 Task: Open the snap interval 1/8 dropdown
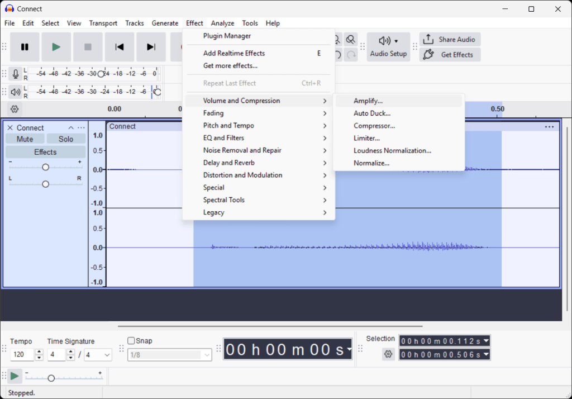208,355
